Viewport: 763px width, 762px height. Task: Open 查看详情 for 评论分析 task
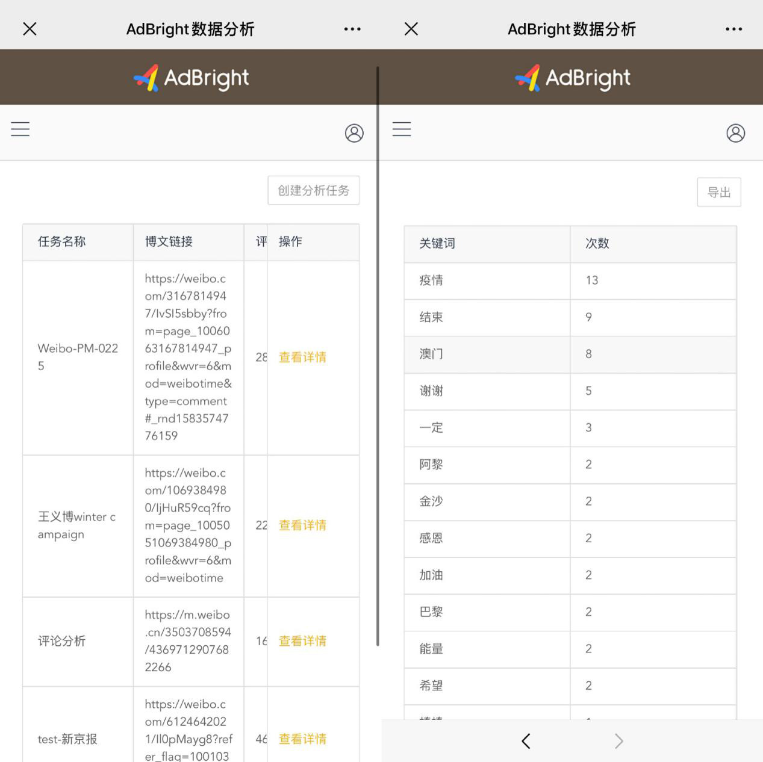302,642
